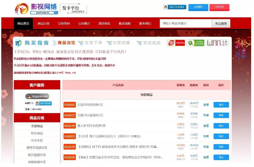Buy 天猫10元券质保3天
Image resolution: width=254 pixels, height=167 pixels.
221,115
